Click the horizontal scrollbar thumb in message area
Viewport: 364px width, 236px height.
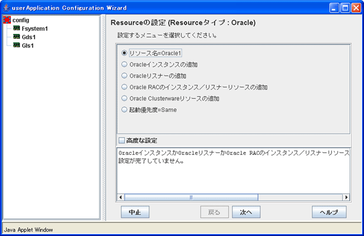click(191, 197)
